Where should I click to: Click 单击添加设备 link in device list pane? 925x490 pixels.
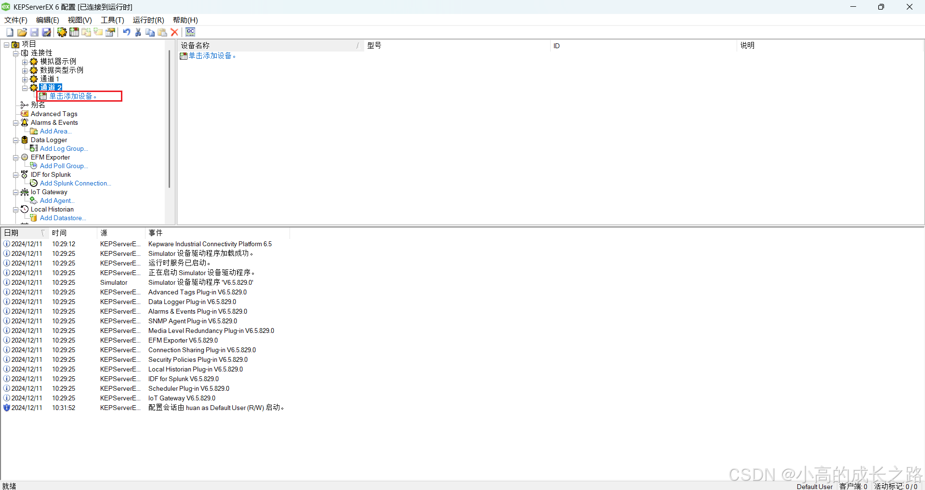coord(212,56)
